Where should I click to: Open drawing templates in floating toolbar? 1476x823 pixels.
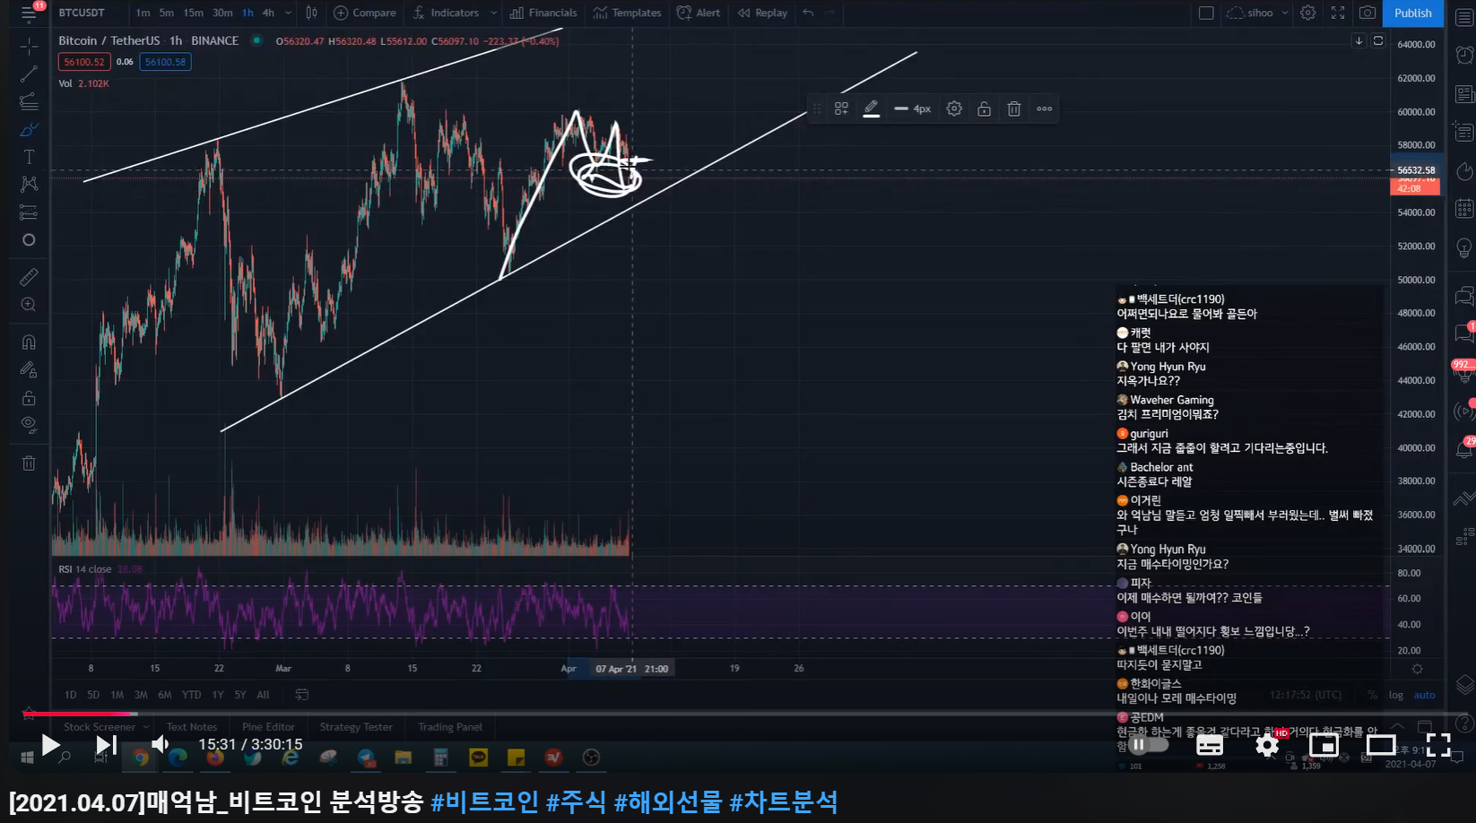coord(841,108)
